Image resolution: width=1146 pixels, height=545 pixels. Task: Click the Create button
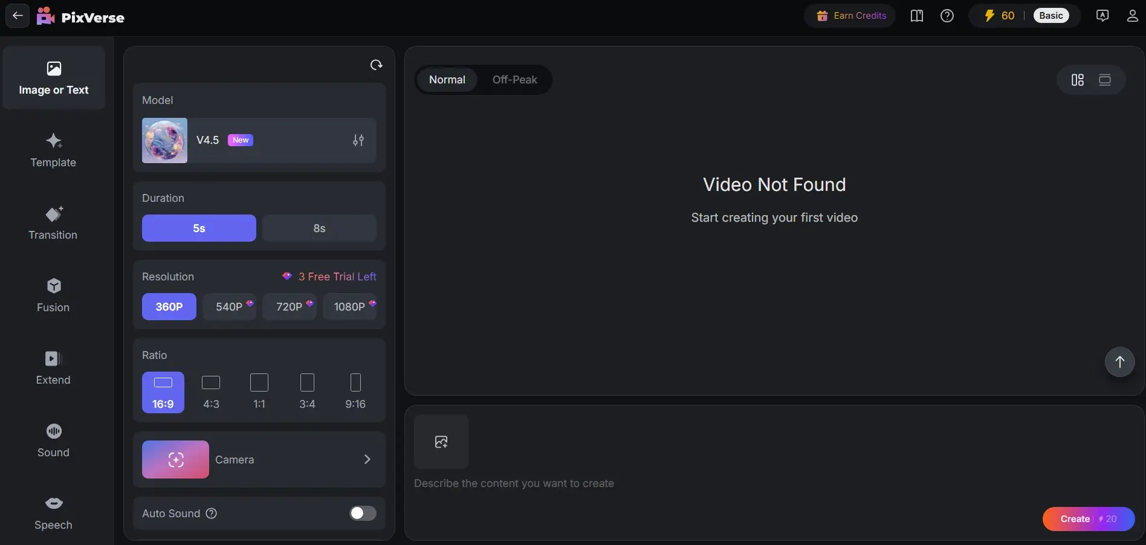pyautogui.click(x=1089, y=519)
